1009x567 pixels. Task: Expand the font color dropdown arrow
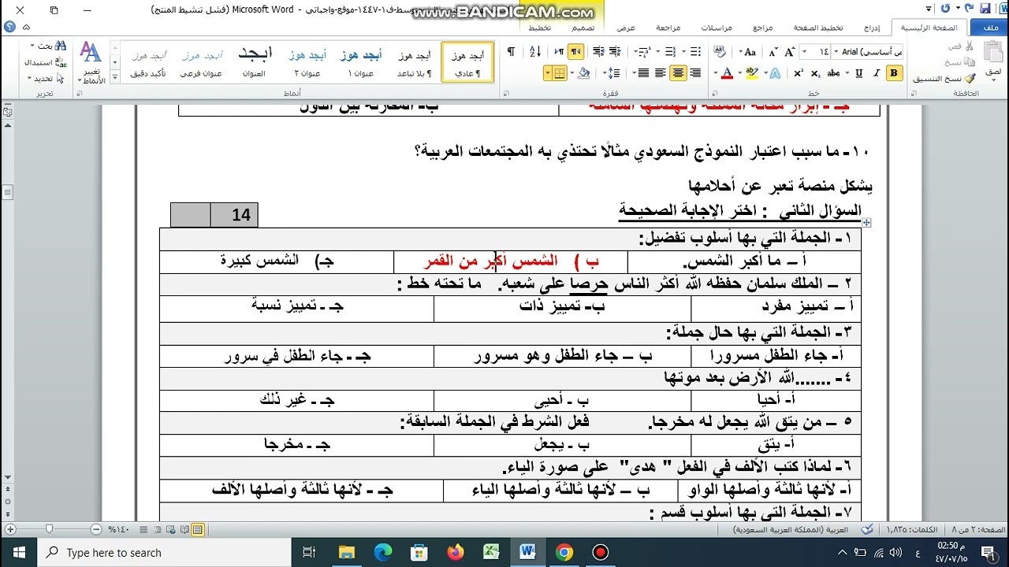[x=715, y=73]
